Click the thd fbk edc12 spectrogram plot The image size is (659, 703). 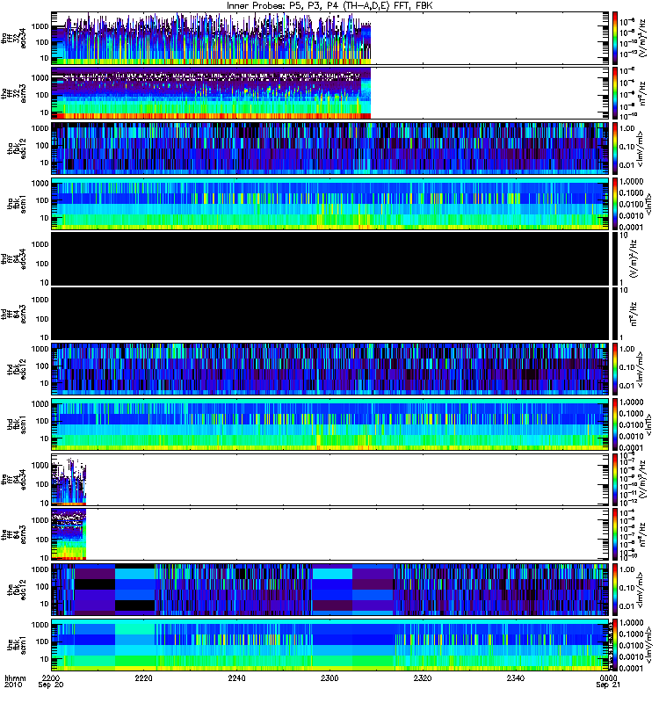[330, 369]
